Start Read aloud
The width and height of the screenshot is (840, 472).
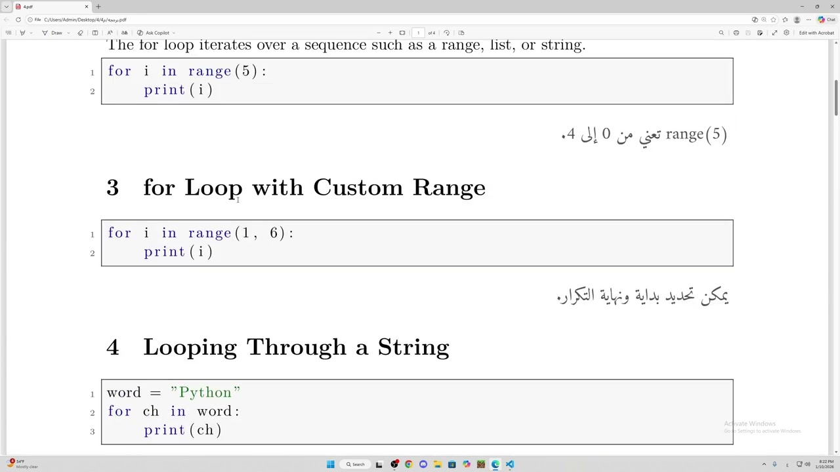110,33
